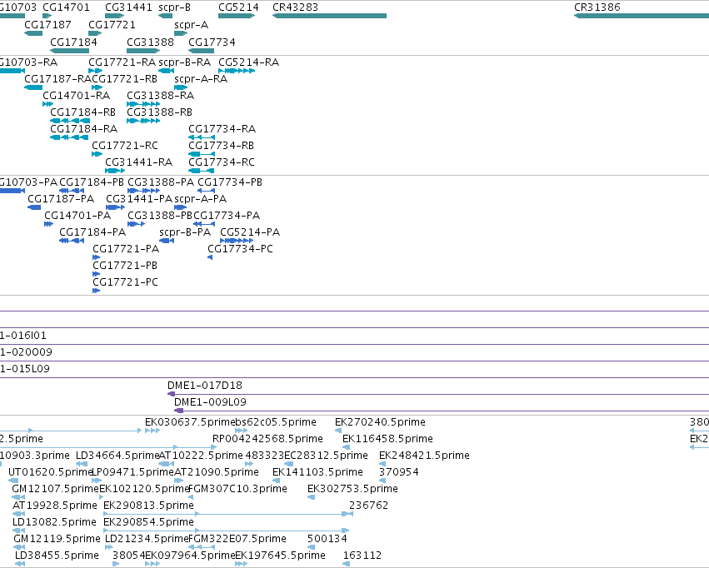This screenshot has height=568, width=709.
Task: Open transcript CG17734-RB
Action: tap(221, 146)
